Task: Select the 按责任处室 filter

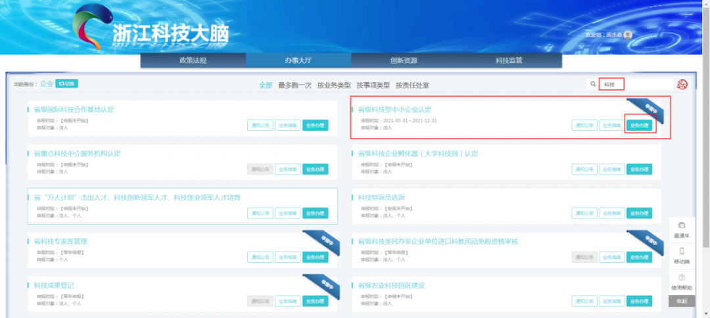Action: (x=412, y=85)
